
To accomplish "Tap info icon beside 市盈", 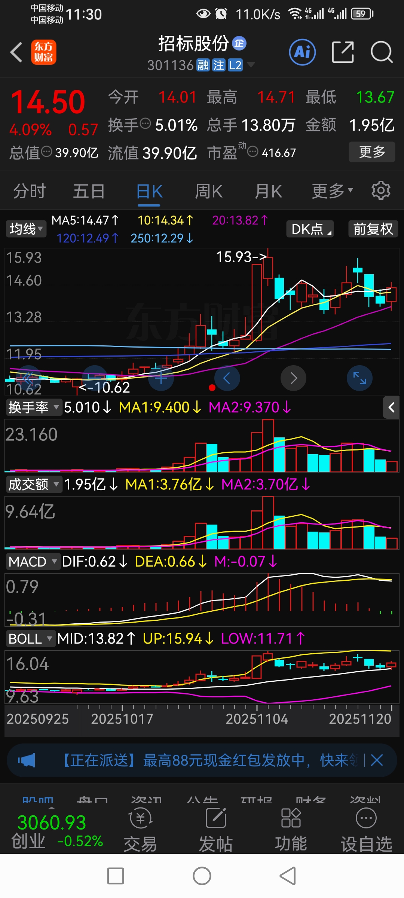I will (x=253, y=152).
